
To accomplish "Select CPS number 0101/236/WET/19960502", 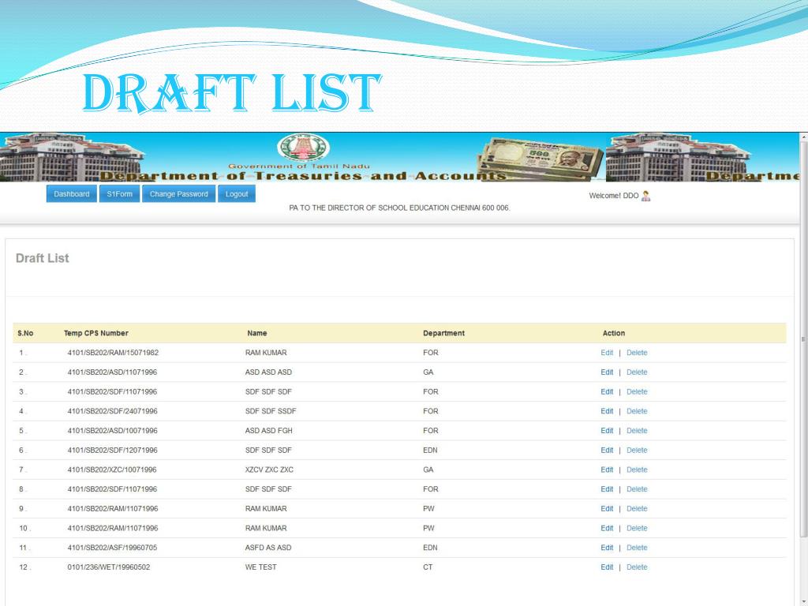I will point(109,567).
